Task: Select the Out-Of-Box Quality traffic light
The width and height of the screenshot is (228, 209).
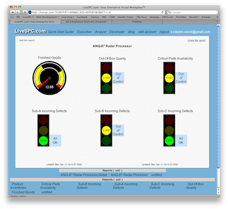Action: tap(106, 78)
